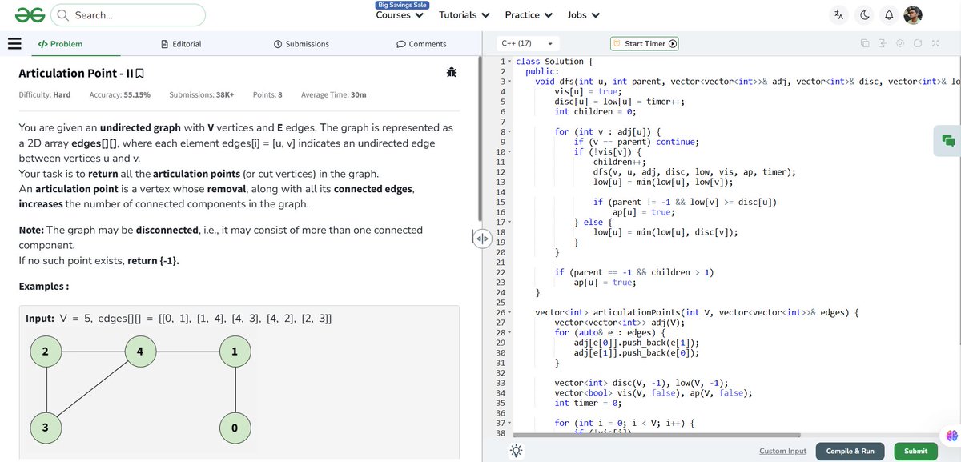Screen dimensions: 961x462
Task: Click code line 'int timer = 0;'
Action: coord(589,403)
